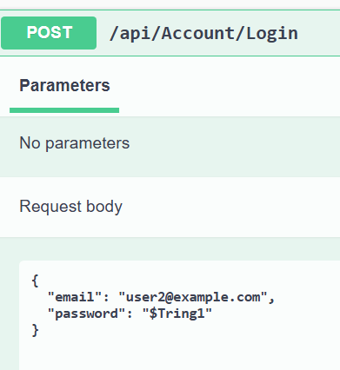Place cursor in the "password" key
This screenshot has height=370, width=340.
86,314
